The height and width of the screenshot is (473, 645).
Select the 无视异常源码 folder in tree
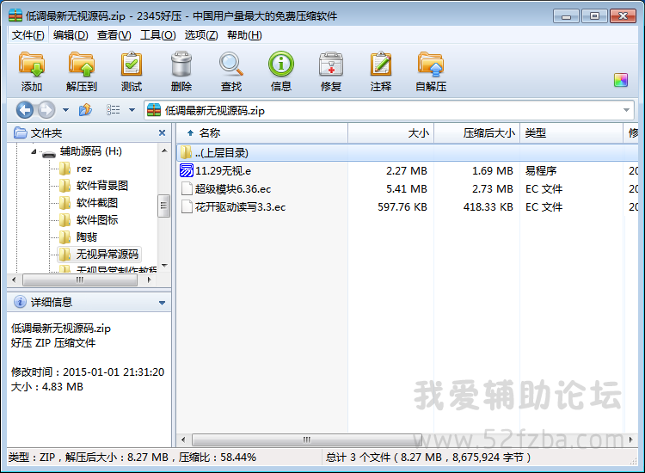107,255
